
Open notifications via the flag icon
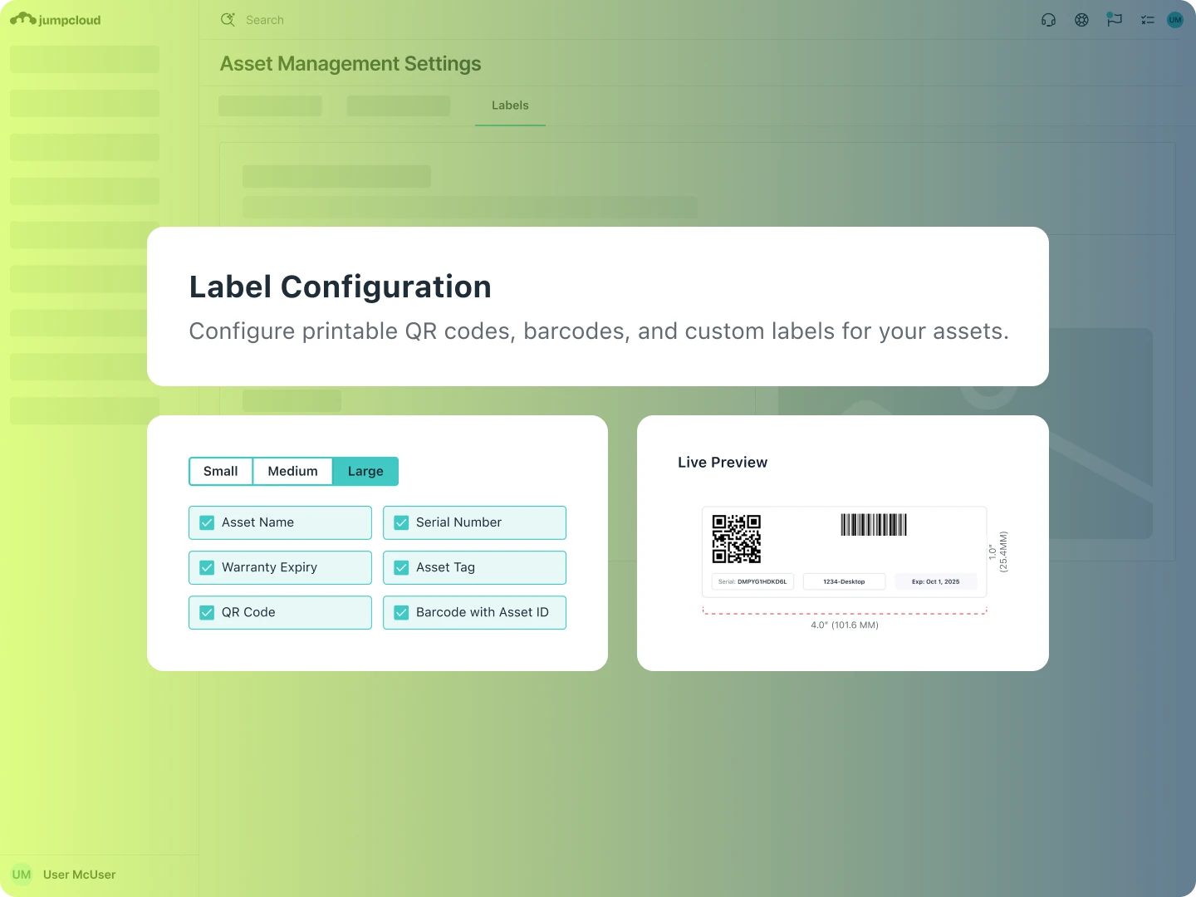click(1115, 20)
